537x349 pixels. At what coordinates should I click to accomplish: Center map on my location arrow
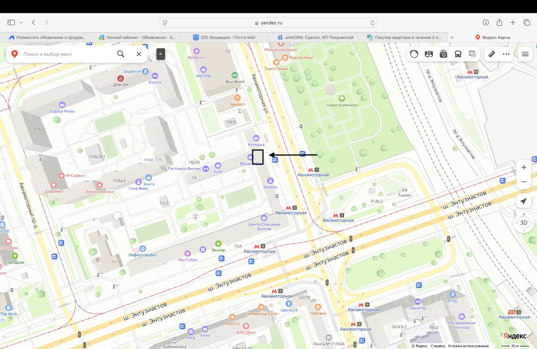click(524, 201)
